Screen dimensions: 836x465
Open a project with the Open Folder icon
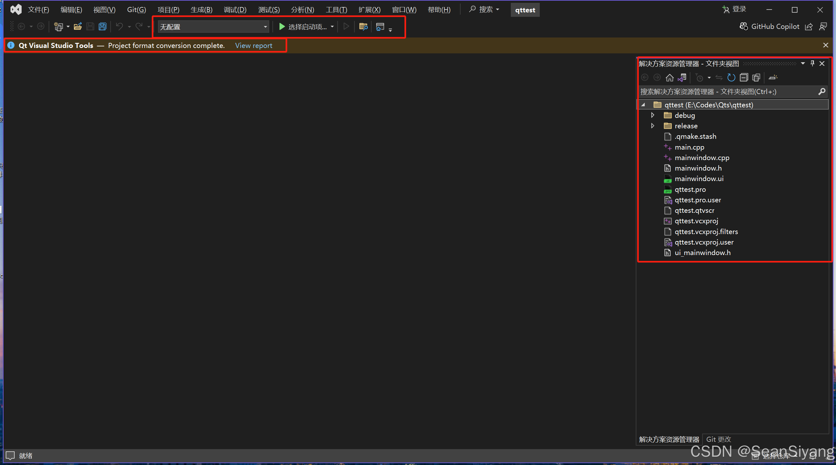78,26
